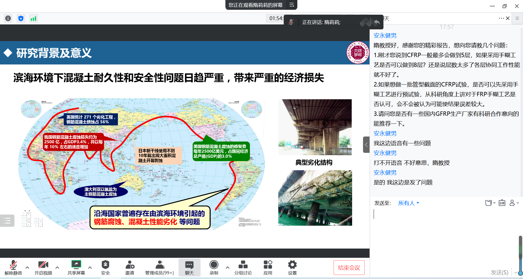The height and width of the screenshot is (279, 523).
Task: Open 管理成员 participants panel
Action: click(159, 267)
